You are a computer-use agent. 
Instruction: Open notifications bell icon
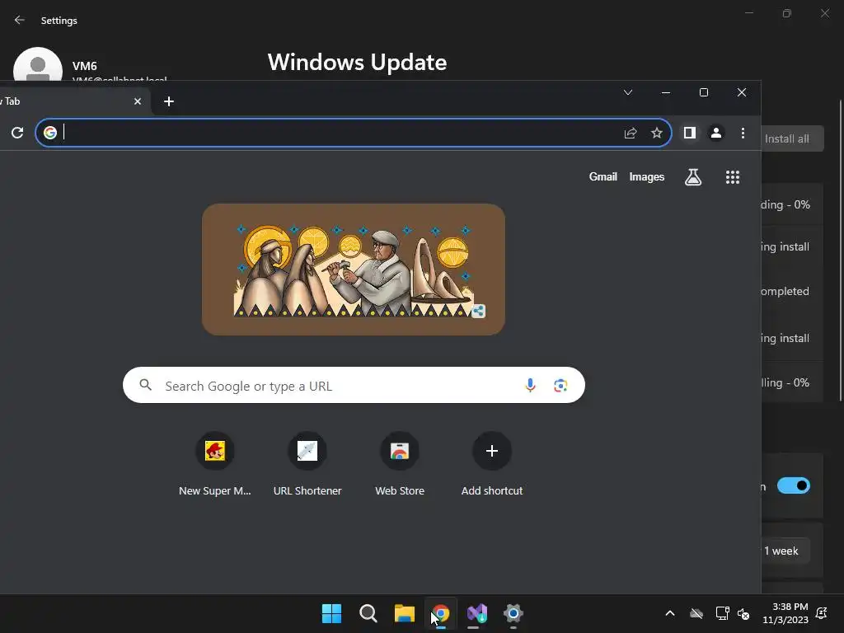click(822, 613)
